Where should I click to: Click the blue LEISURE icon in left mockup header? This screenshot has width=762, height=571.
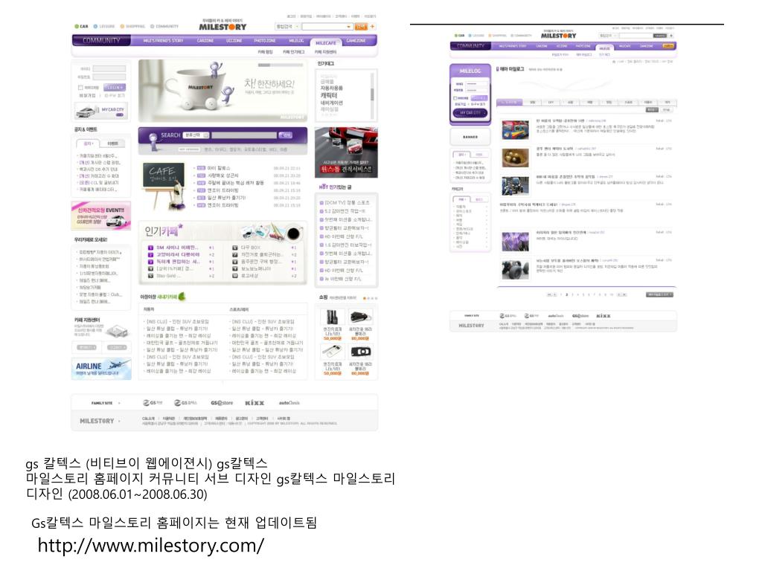95,26
